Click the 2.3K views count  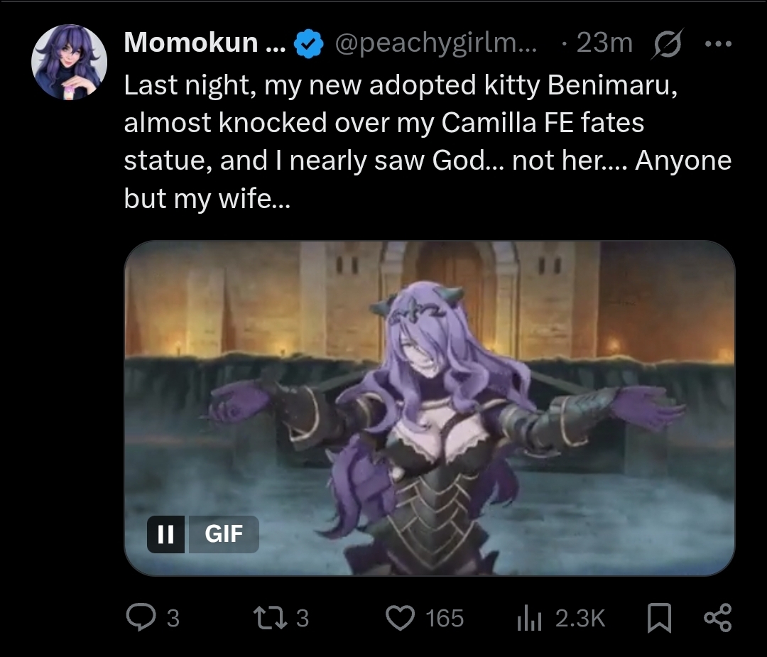coord(580,618)
